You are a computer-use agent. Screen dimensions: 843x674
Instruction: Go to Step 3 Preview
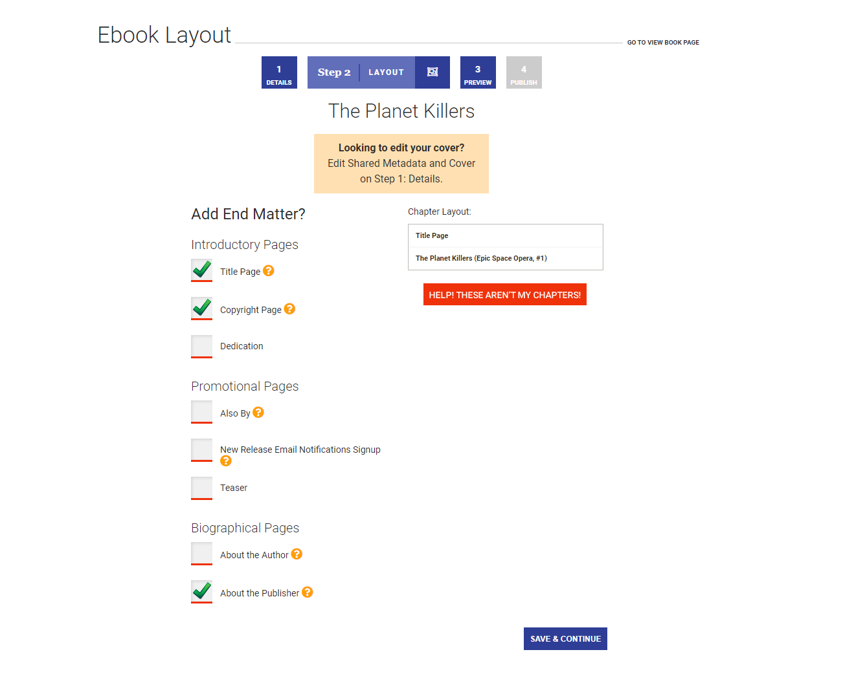[x=478, y=72]
